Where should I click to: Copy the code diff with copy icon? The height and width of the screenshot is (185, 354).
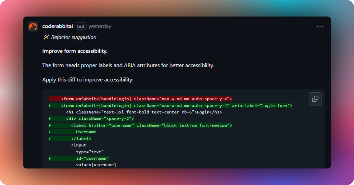tap(315, 99)
